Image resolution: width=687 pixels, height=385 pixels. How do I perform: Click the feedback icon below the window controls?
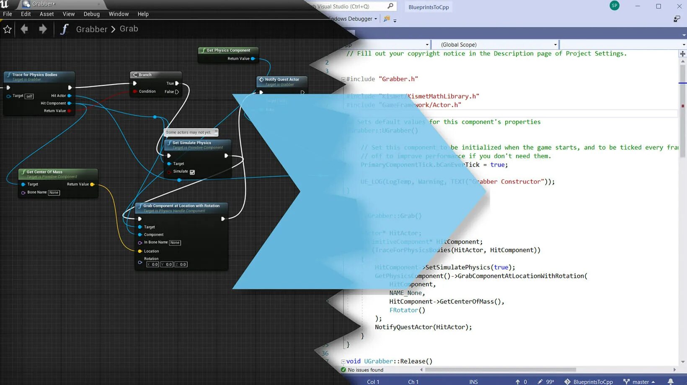click(677, 19)
